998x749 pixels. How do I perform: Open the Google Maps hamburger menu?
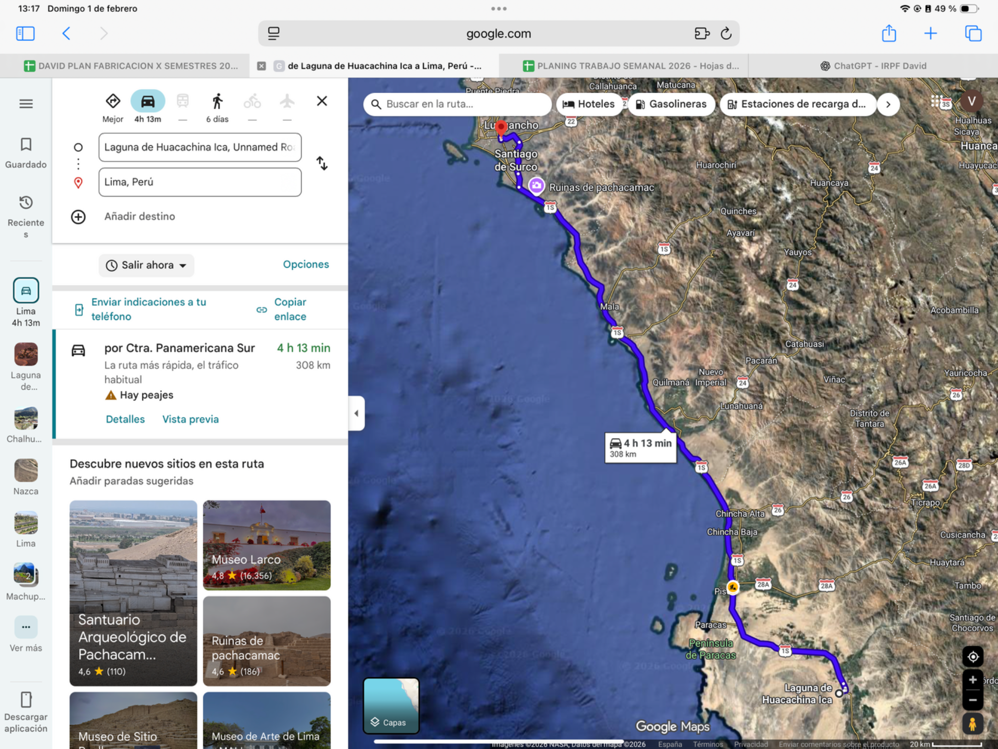coord(26,104)
